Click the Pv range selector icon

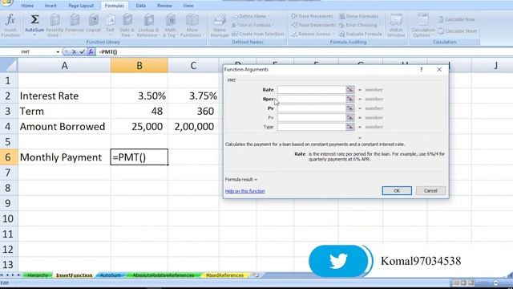click(350, 108)
